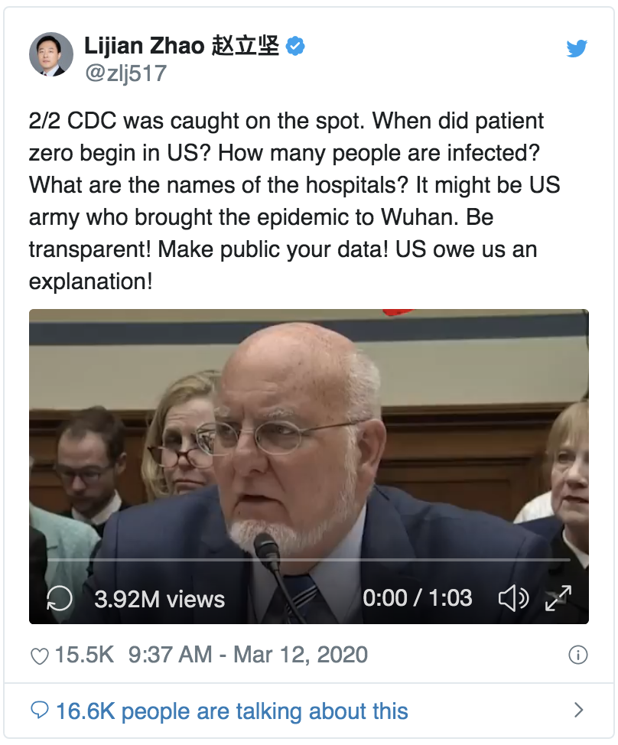Mute the video using the speaker icon
Screen dimensions: 618x745
point(513,598)
